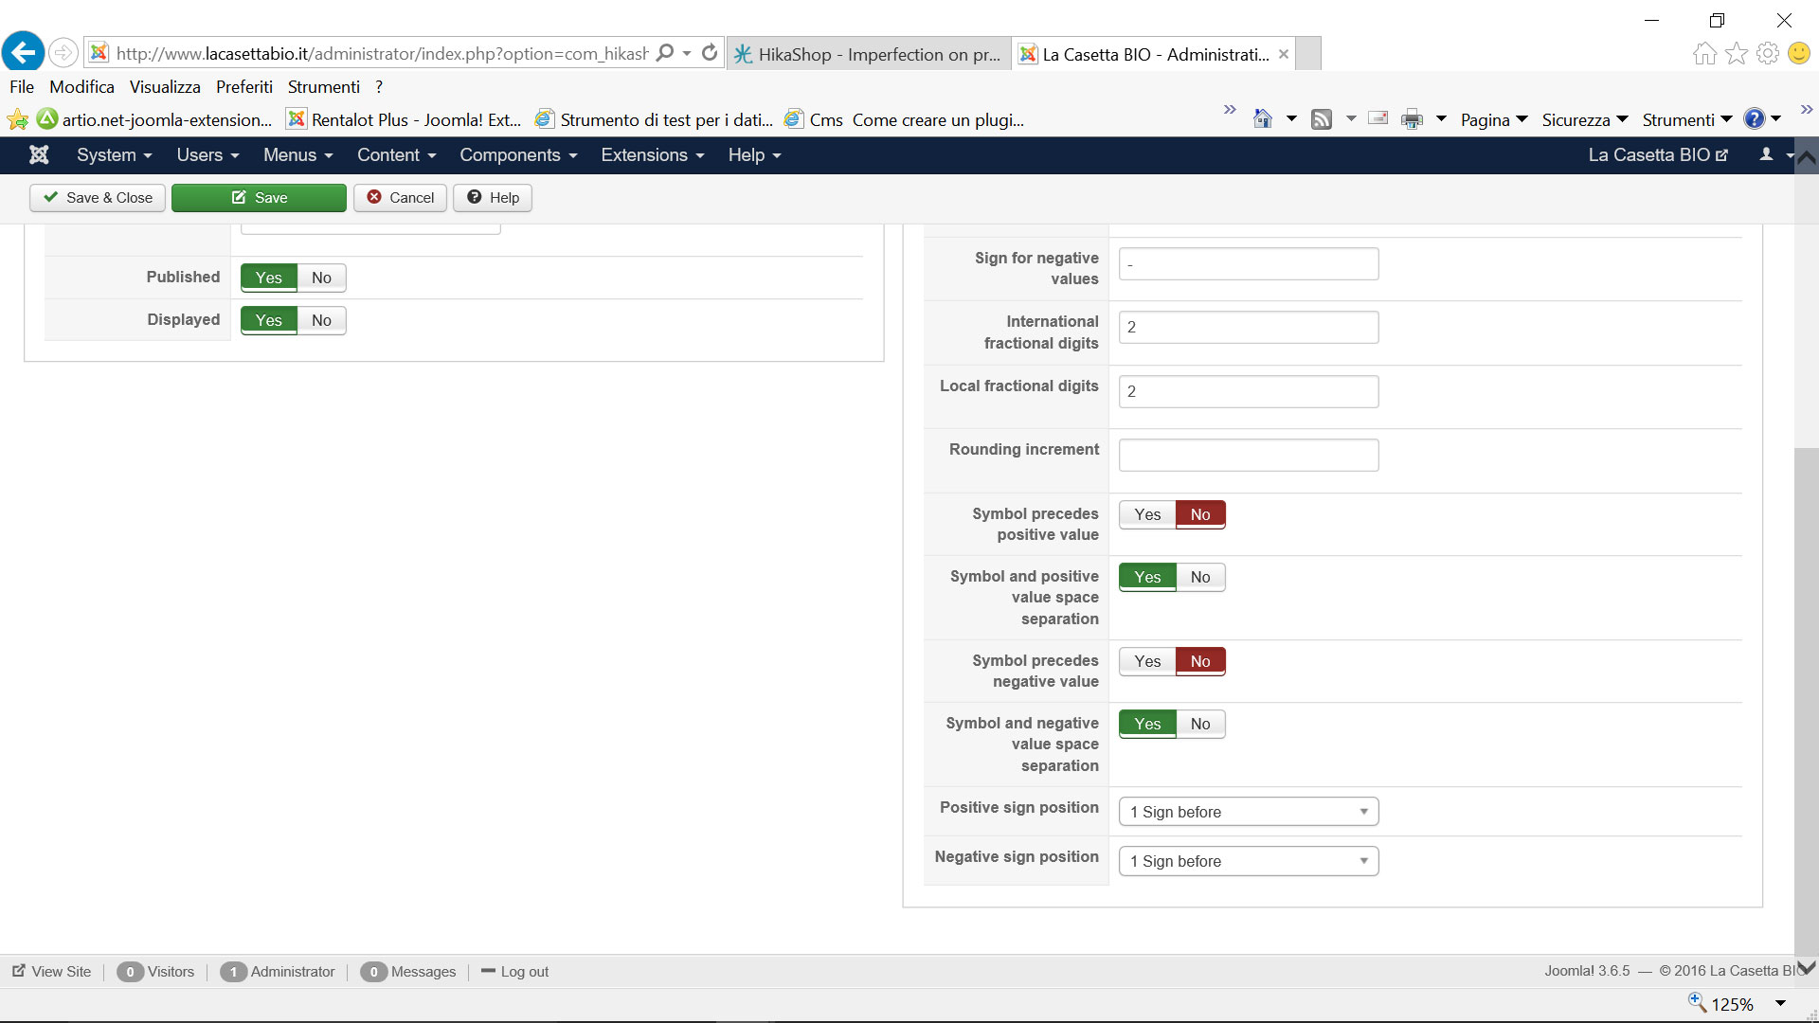The image size is (1819, 1023).
Task: Set Symbol precedes positive value to Yes
Action: [1147, 514]
